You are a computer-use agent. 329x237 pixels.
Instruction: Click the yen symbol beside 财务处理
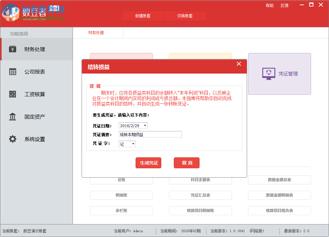(12, 49)
